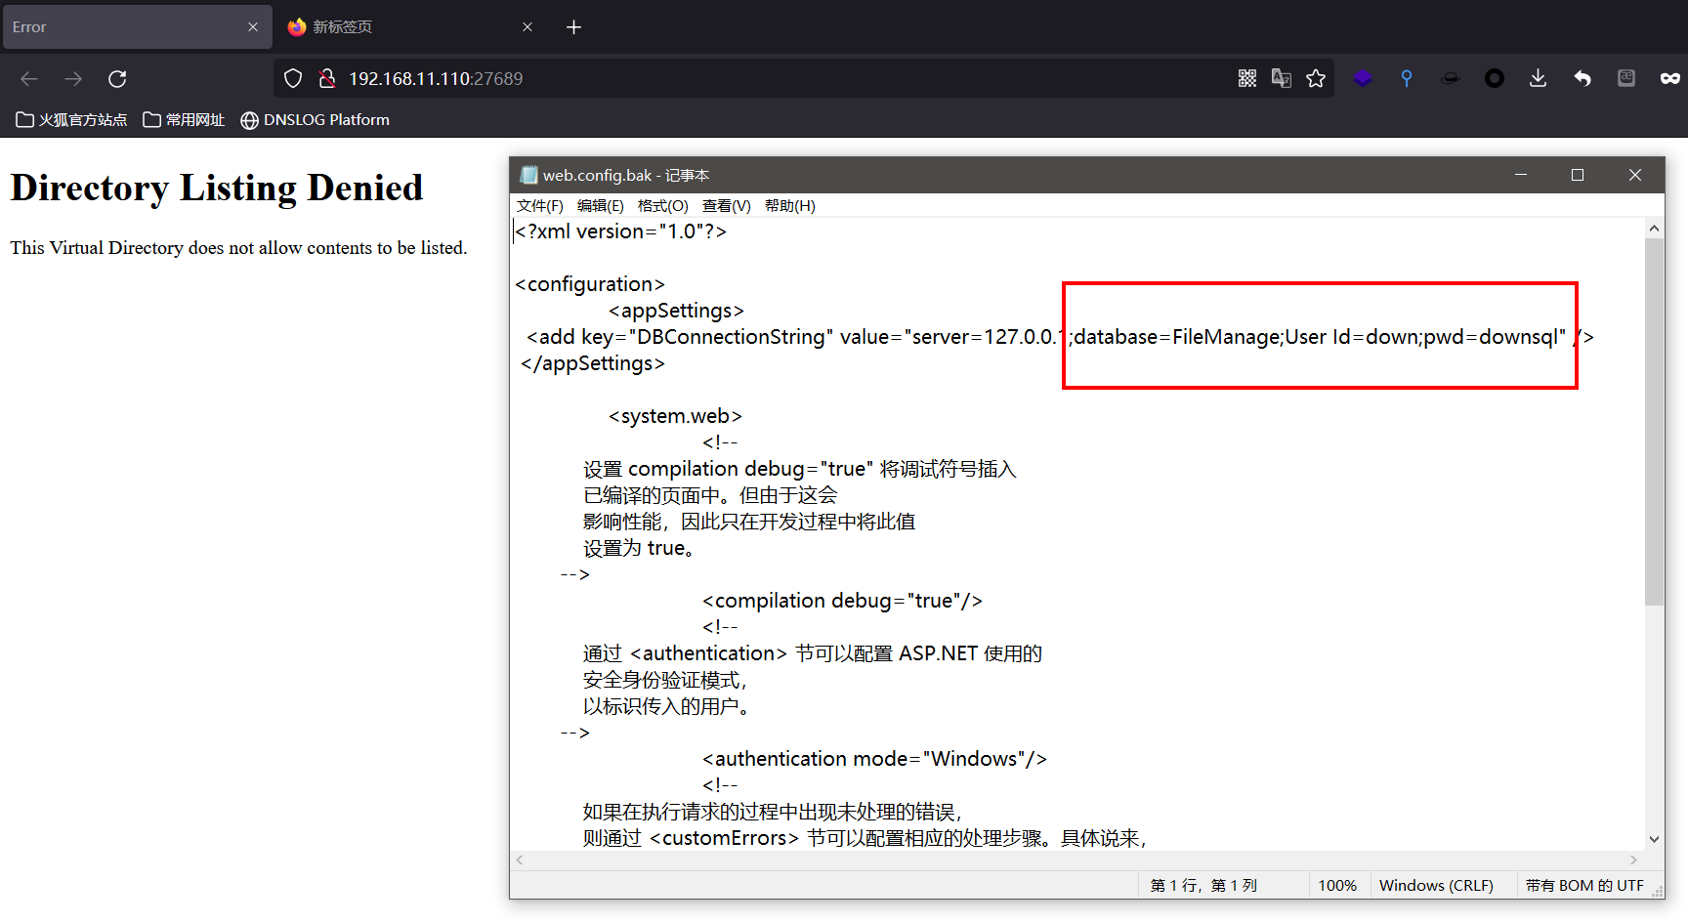Click the authentication mode="Windows" line
1688x923 pixels.
tap(874, 759)
